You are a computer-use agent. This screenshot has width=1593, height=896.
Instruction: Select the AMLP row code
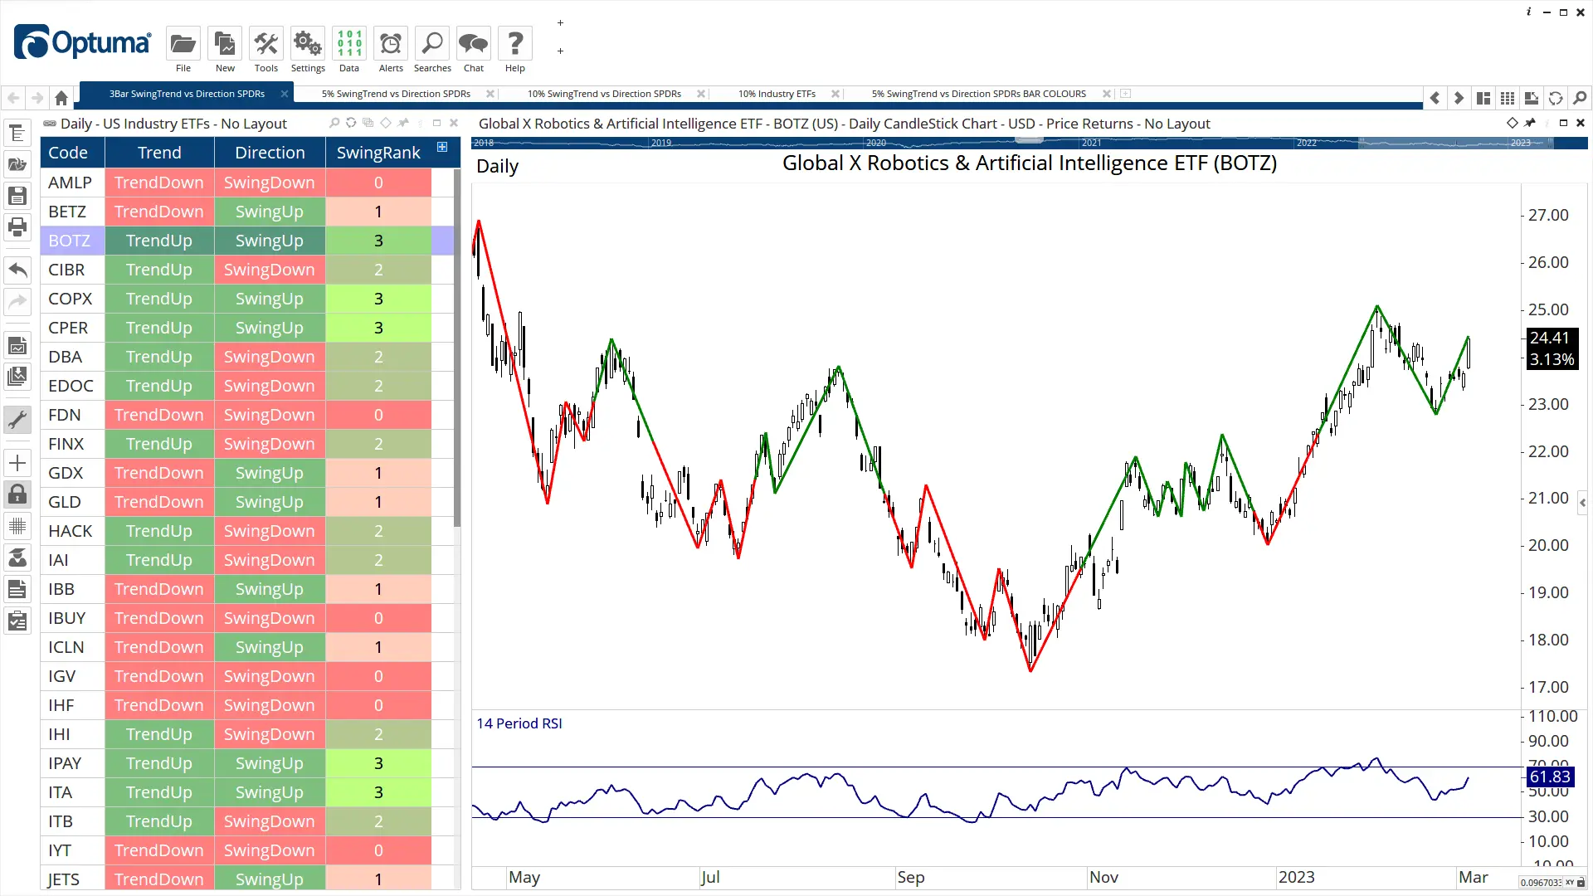tap(71, 183)
